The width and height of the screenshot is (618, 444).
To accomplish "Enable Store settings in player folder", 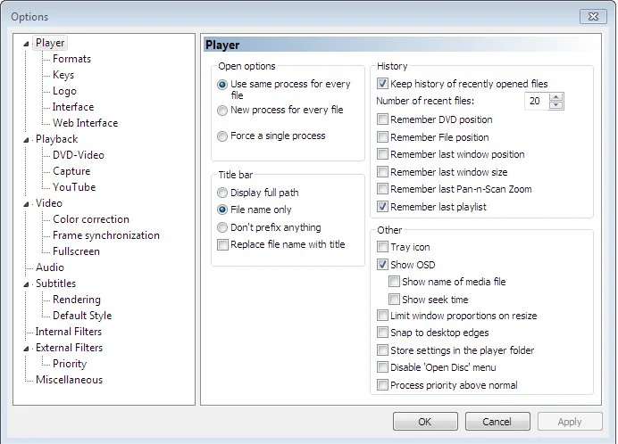I will pyautogui.click(x=382, y=349).
